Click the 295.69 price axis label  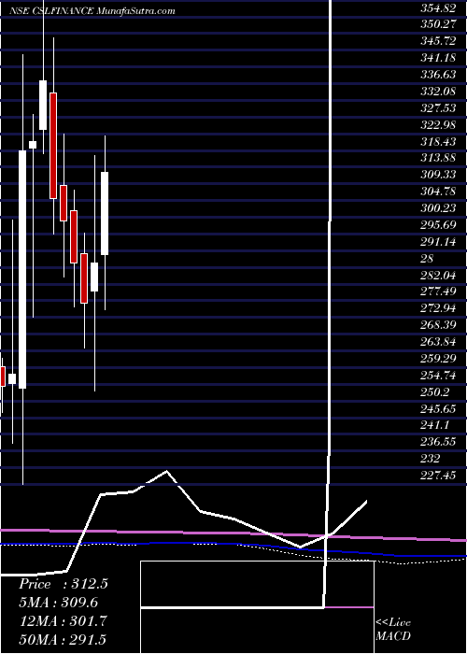point(438,224)
